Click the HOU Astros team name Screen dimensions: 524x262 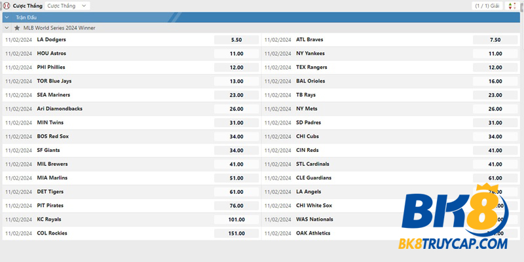52,54
